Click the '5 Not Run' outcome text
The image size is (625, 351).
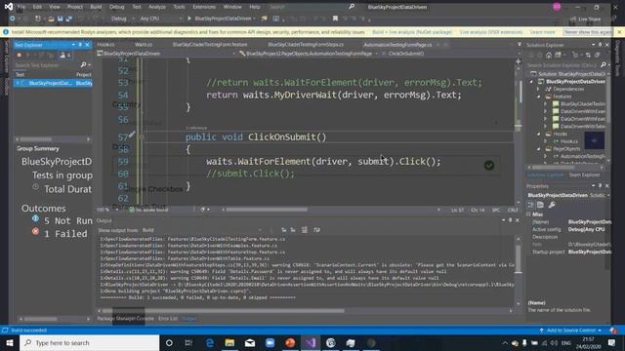[x=68, y=221]
